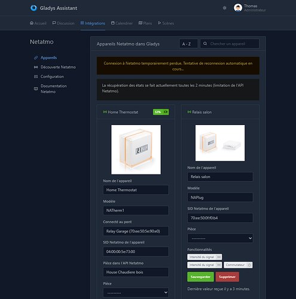The image size is (296, 299).
Task: Open the Pièce dropdown for Relais salon
Action: point(220,239)
